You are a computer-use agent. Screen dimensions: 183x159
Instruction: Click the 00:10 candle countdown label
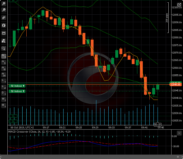pyautogui.click(x=158, y=125)
